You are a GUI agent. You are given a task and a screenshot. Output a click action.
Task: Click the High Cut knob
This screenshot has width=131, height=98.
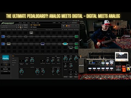[x=58, y=61]
